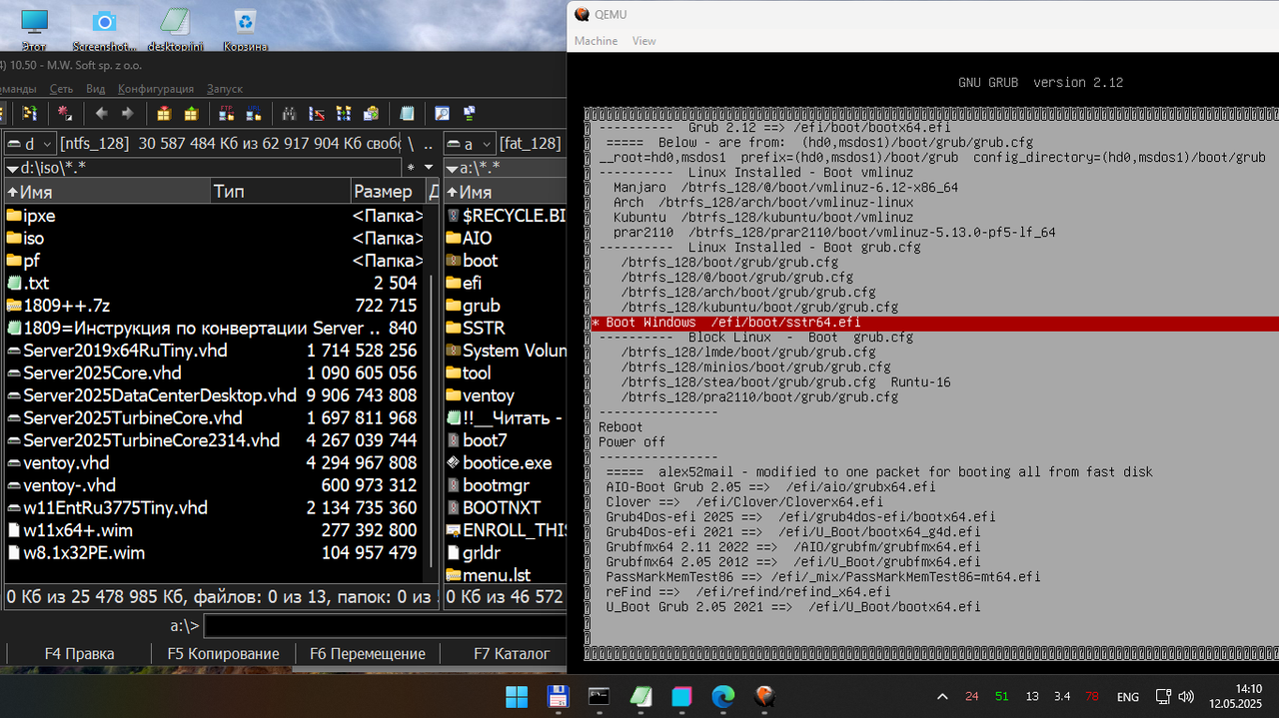This screenshot has width=1279, height=718.
Task: Click F5 Копирование button
Action: tap(223, 654)
